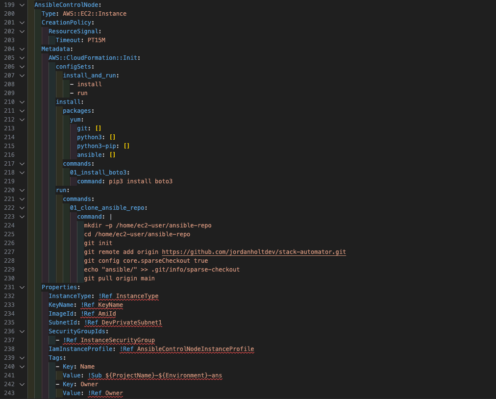Open the stack-automator.git GitHub URL

coord(254,252)
